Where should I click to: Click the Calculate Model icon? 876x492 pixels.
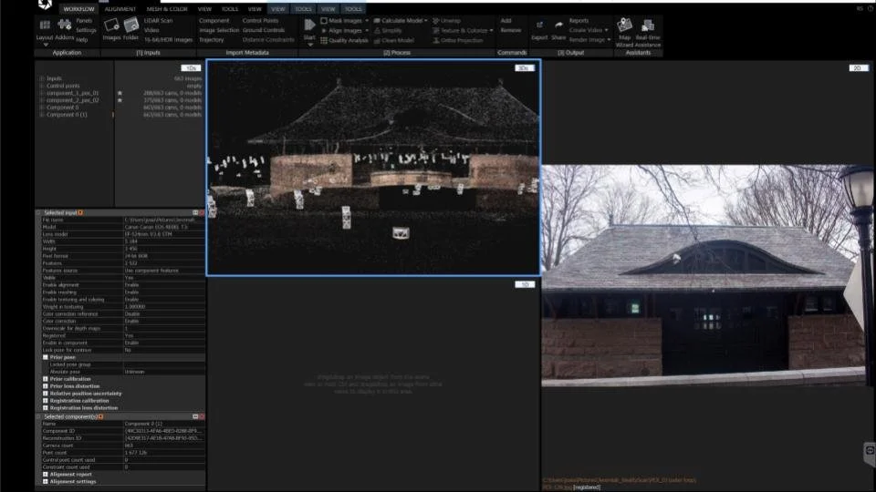point(377,21)
